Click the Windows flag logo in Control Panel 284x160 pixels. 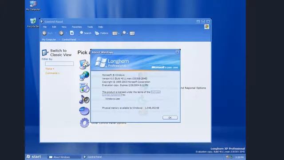tap(207, 27)
